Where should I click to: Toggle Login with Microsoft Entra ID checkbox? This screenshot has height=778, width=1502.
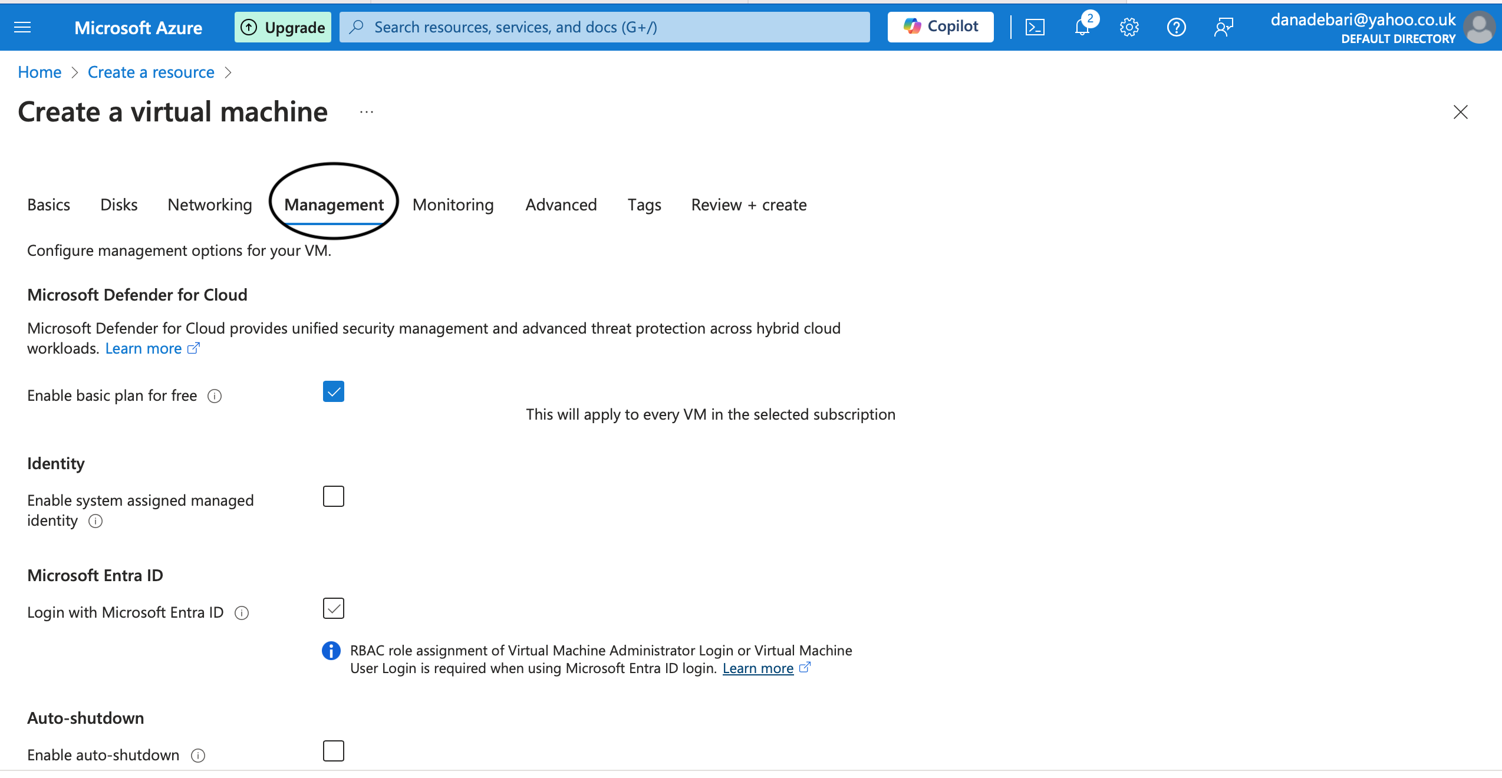[334, 608]
